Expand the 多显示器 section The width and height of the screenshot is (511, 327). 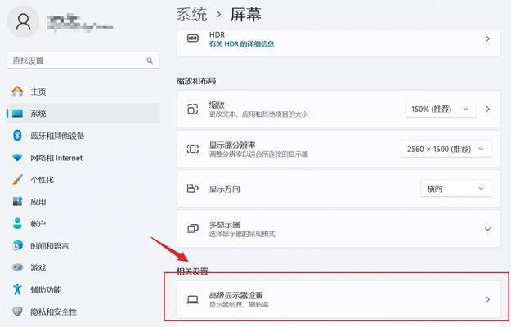pyautogui.click(x=338, y=229)
